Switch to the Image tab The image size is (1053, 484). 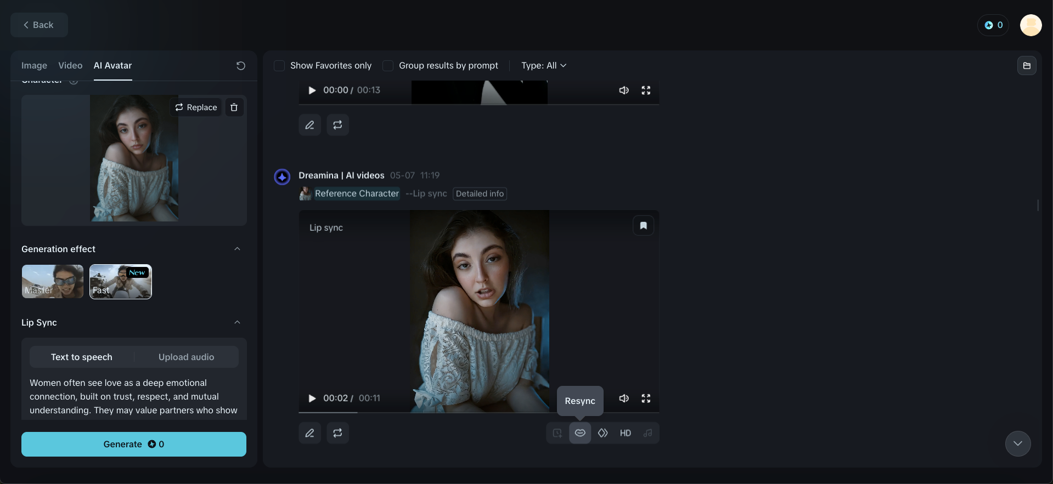click(34, 66)
